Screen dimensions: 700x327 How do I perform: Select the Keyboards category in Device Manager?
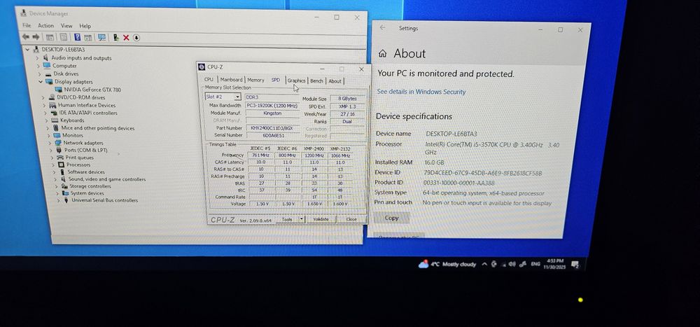point(72,120)
